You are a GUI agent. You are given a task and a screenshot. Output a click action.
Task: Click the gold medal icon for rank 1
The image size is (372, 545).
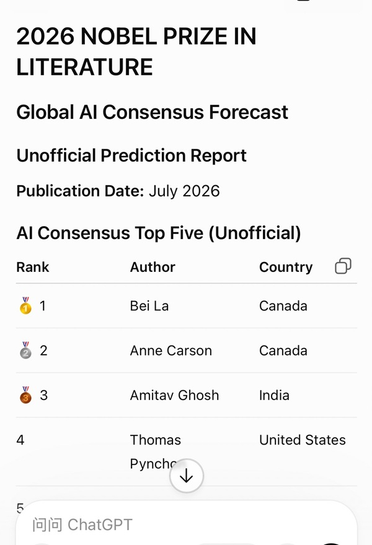coord(25,305)
